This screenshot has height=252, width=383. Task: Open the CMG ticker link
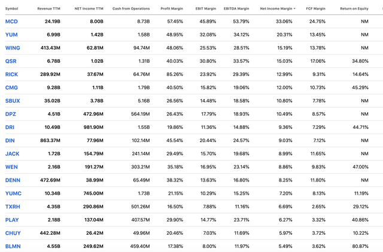11,88
